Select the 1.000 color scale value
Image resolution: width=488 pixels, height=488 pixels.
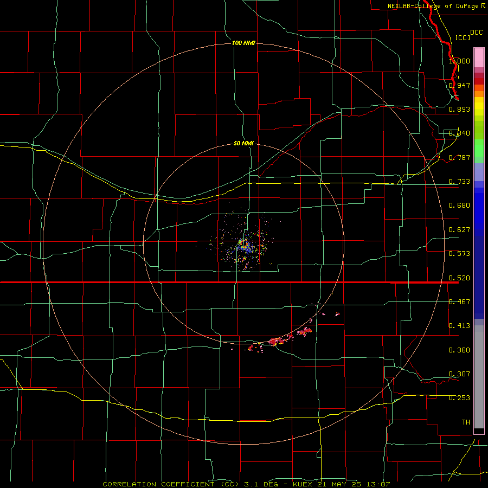(x=459, y=61)
